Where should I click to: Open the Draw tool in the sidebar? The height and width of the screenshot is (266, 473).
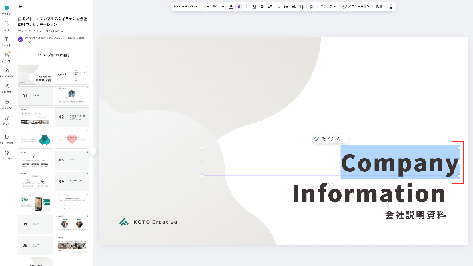tap(7, 89)
